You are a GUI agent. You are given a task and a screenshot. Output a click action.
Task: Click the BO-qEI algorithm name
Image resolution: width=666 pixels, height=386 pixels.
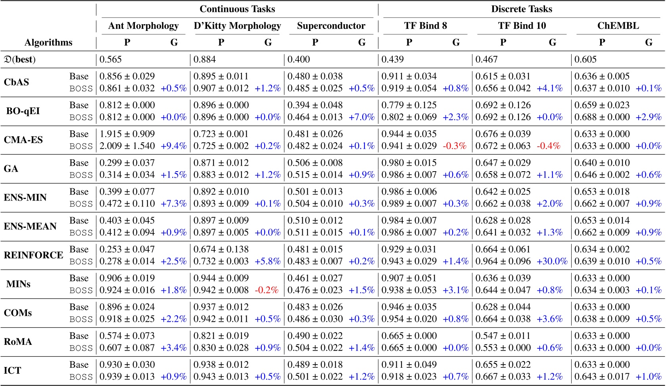[x=22, y=111]
